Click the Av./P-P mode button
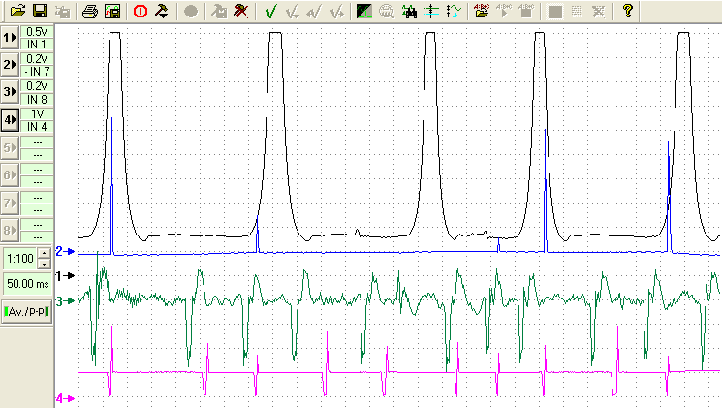The image size is (722, 408). 27,312
